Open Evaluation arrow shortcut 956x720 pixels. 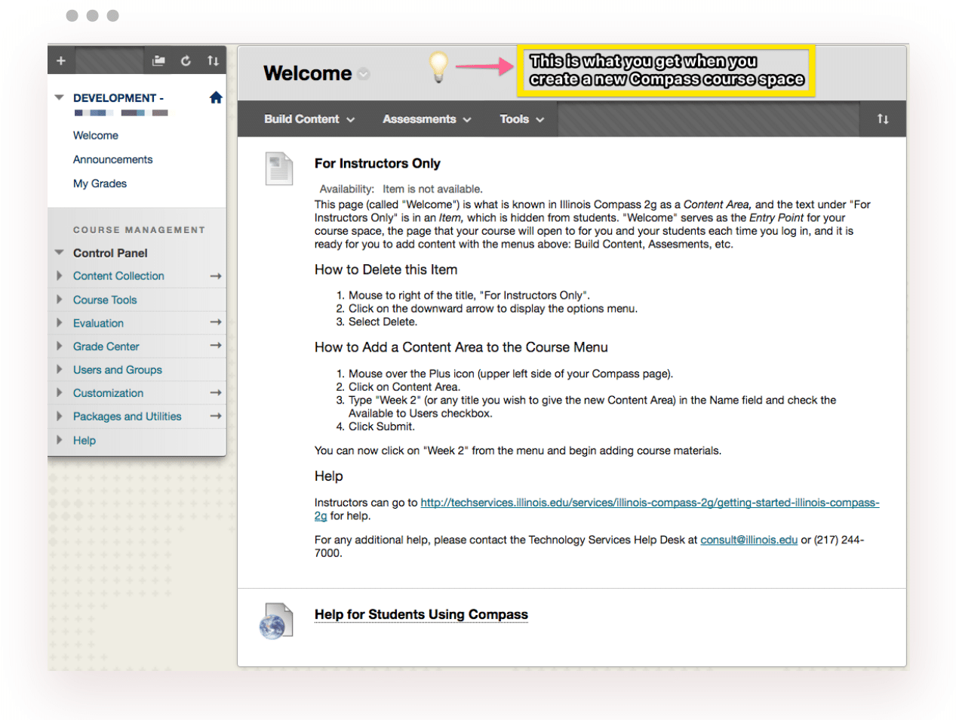[x=216, y=322]
